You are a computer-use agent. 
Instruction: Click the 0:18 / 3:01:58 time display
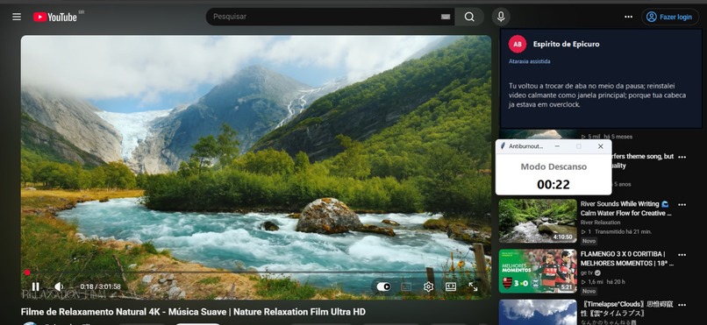[101, 286]
